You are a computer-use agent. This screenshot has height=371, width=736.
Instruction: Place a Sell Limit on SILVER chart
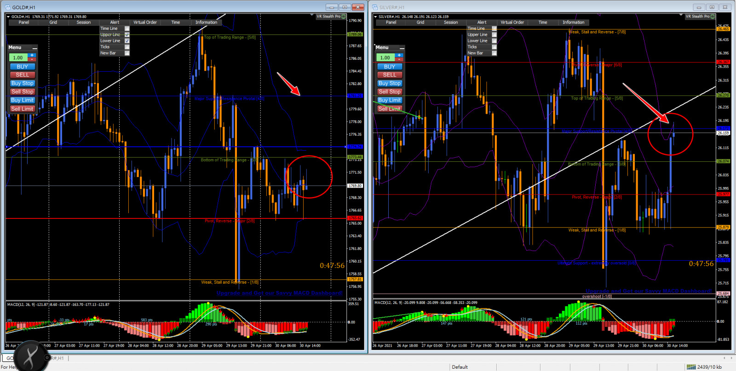390,109
